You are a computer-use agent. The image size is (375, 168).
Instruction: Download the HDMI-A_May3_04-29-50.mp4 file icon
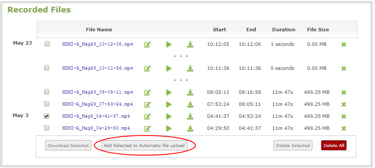pos(190,128)
